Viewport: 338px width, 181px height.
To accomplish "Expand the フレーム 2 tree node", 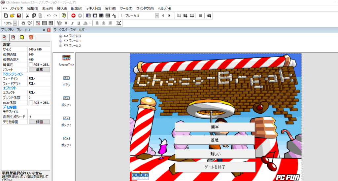I will tap(61, 46).
